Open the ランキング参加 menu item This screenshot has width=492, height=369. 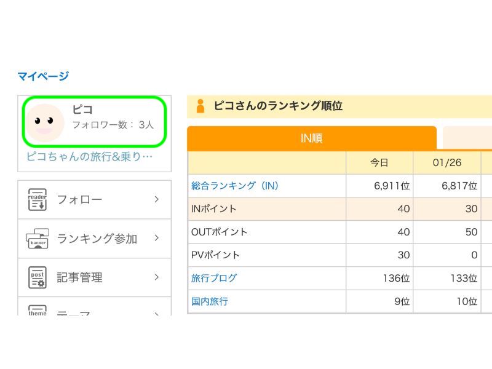tap(97, 239)
